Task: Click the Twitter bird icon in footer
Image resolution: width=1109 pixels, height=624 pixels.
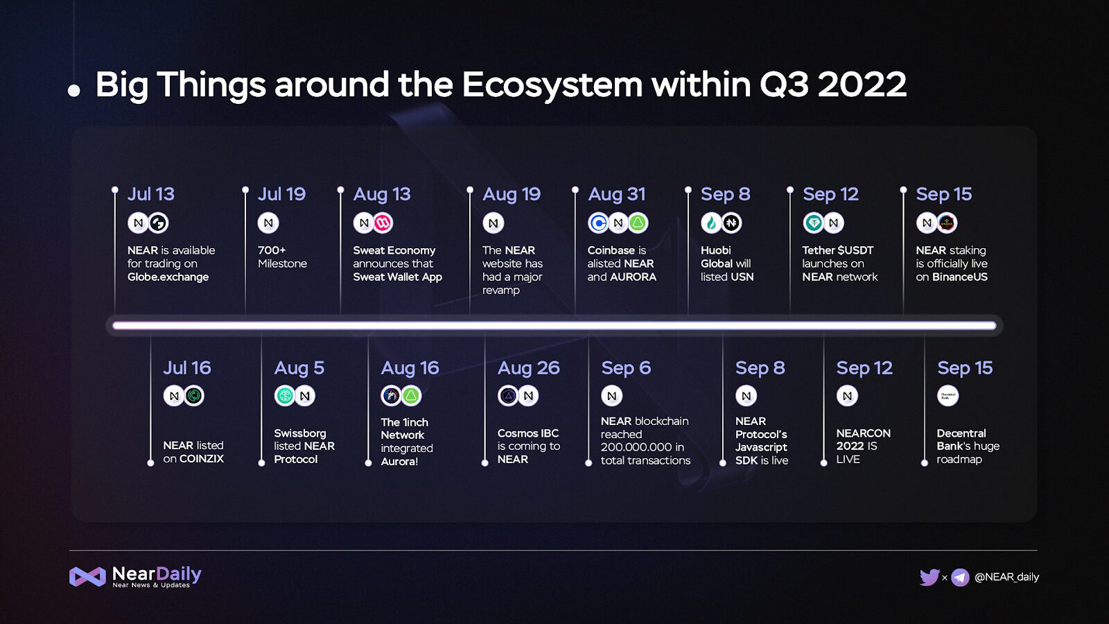Action: click(x=929, y=577)
